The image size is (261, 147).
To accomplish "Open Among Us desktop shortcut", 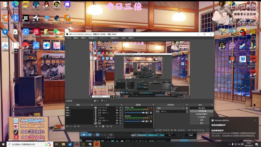I will (242, 33).
